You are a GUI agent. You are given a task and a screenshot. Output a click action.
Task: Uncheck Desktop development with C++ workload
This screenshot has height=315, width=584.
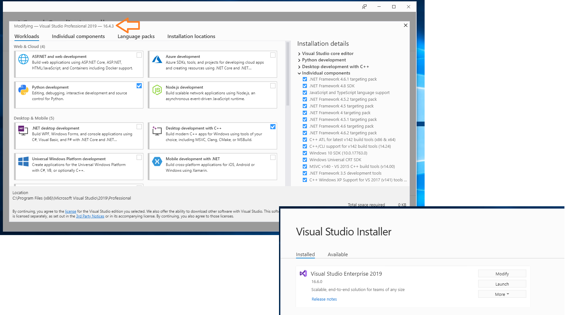point(273,127)
